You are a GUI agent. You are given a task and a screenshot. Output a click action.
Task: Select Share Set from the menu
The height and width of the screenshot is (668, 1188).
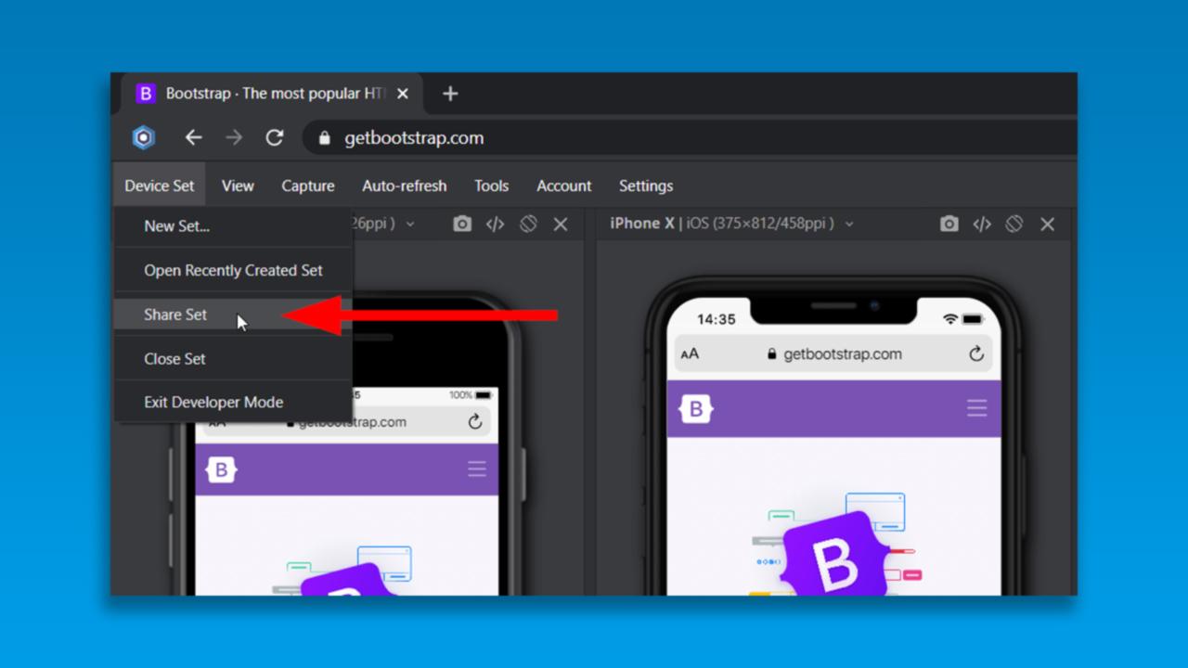point(174,315)
